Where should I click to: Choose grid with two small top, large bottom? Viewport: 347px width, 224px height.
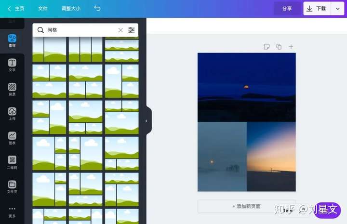[x=122, y=117]
